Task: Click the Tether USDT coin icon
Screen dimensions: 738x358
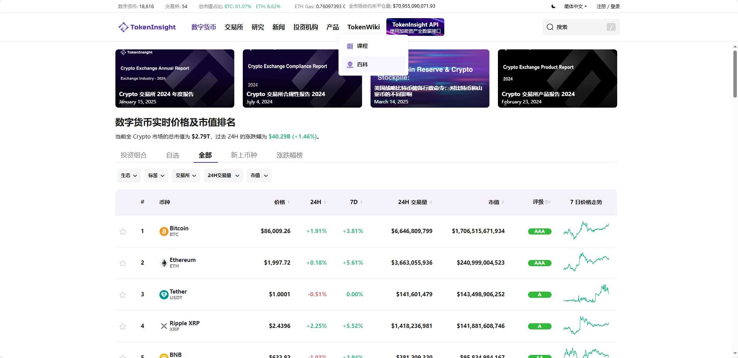Action: 164,294
